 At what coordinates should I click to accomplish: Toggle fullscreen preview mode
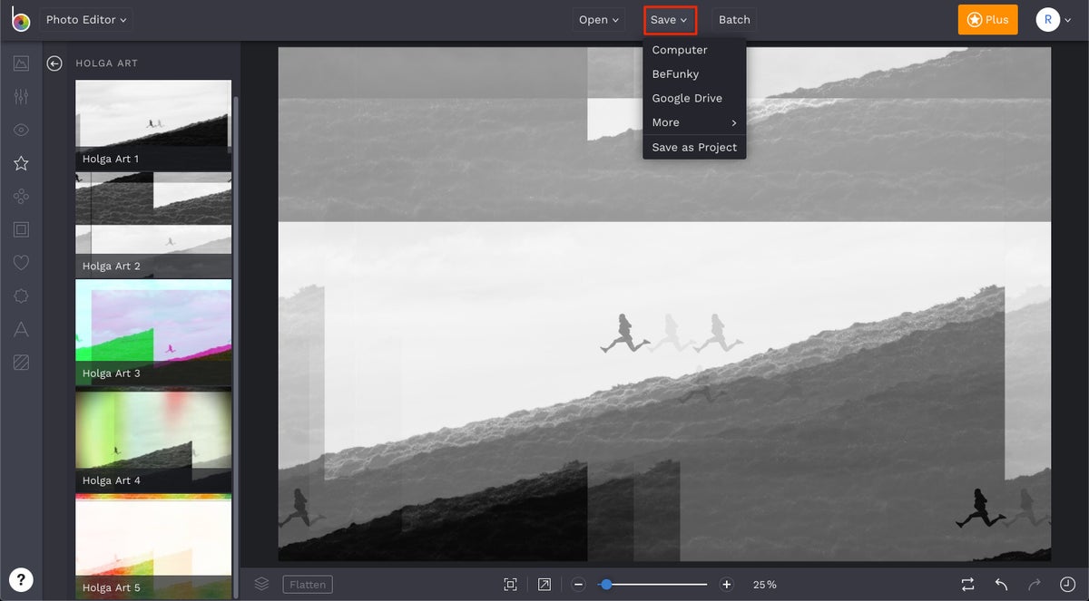point(544,584)
